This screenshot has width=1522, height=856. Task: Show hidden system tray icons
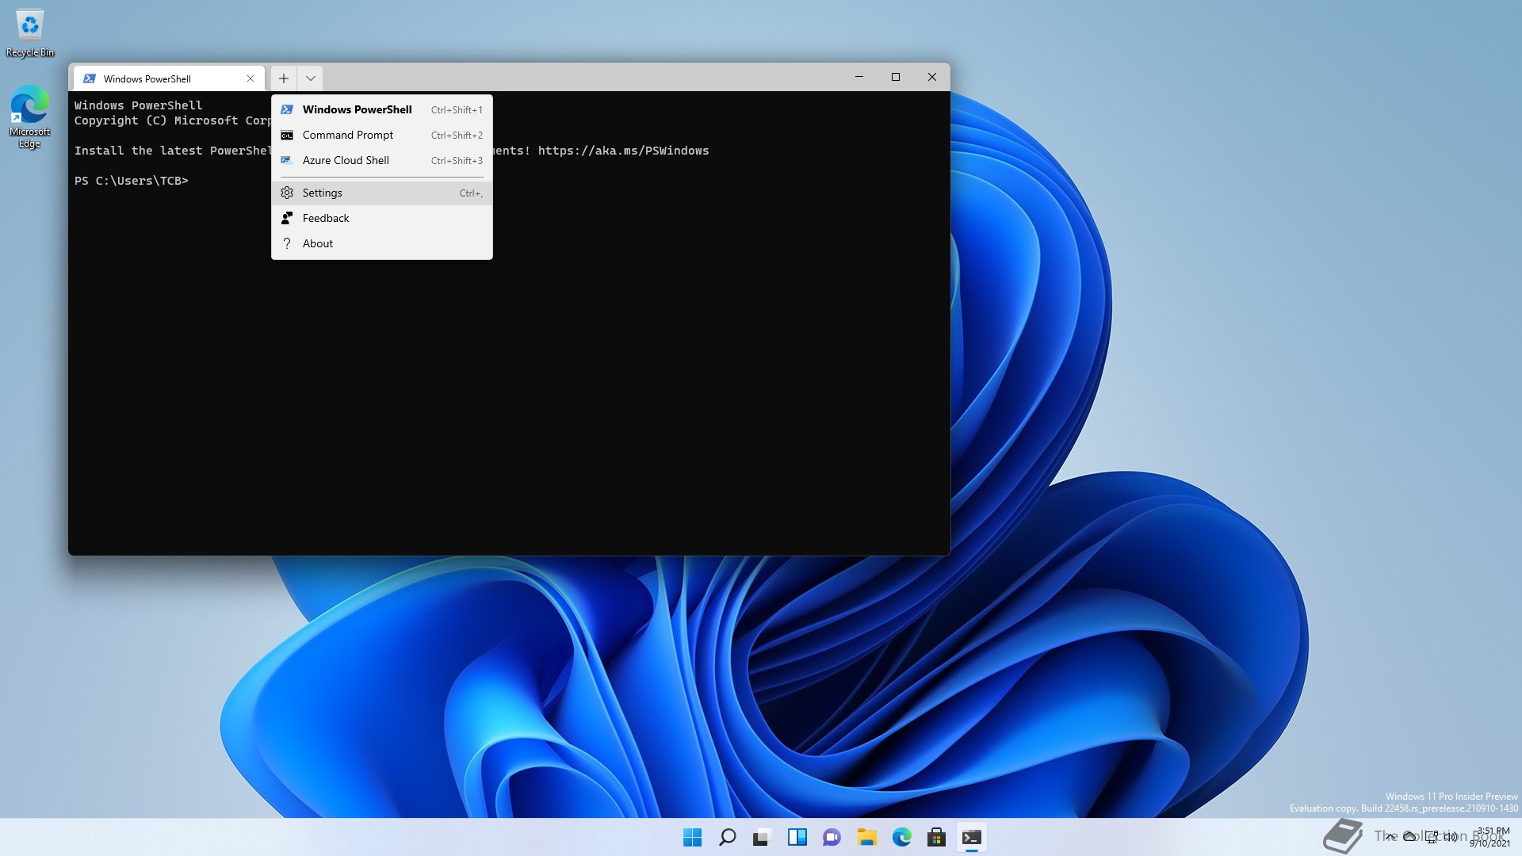point(1390,836)
